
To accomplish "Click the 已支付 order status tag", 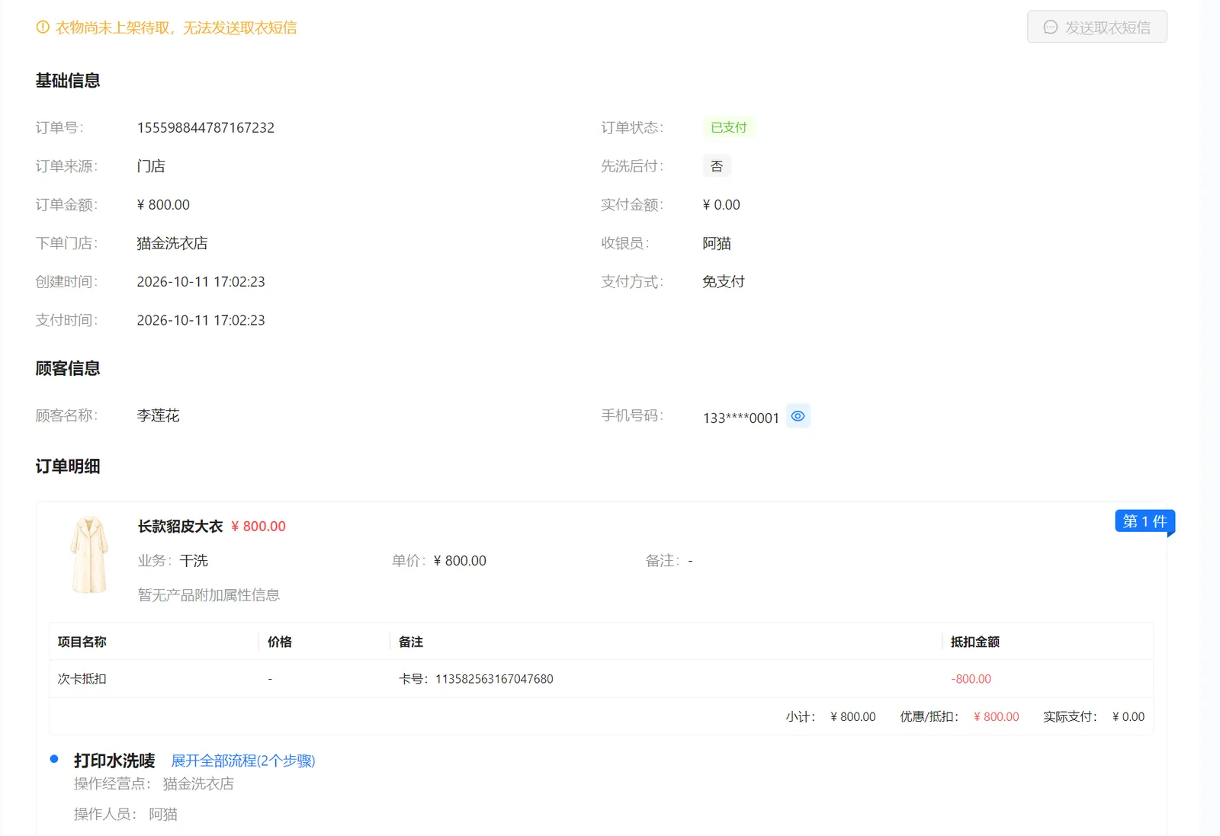I will click(x=729, y=127).
